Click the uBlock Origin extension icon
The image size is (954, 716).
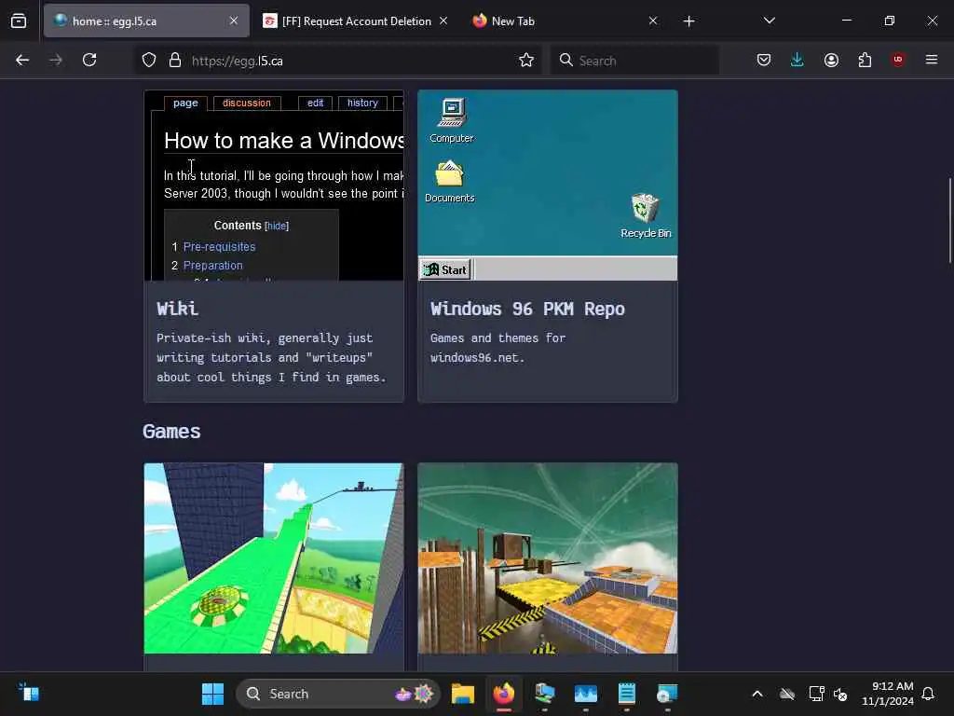[898, 60]
